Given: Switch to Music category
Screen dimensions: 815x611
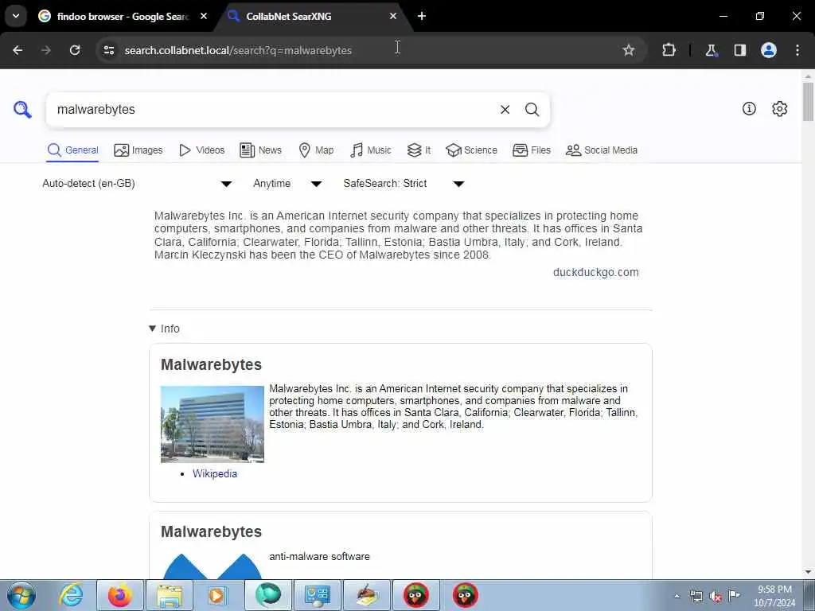Looking at the screenshot, I should pyautogui.click(x=371, y=150).
